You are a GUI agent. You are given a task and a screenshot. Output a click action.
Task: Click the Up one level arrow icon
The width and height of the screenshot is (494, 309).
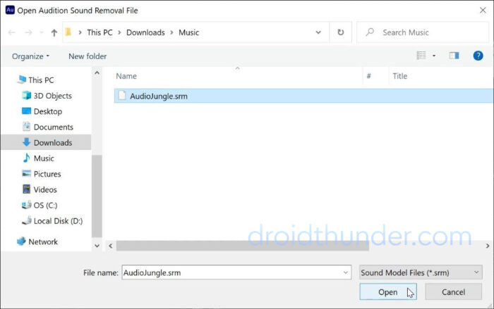click(54, 32)
